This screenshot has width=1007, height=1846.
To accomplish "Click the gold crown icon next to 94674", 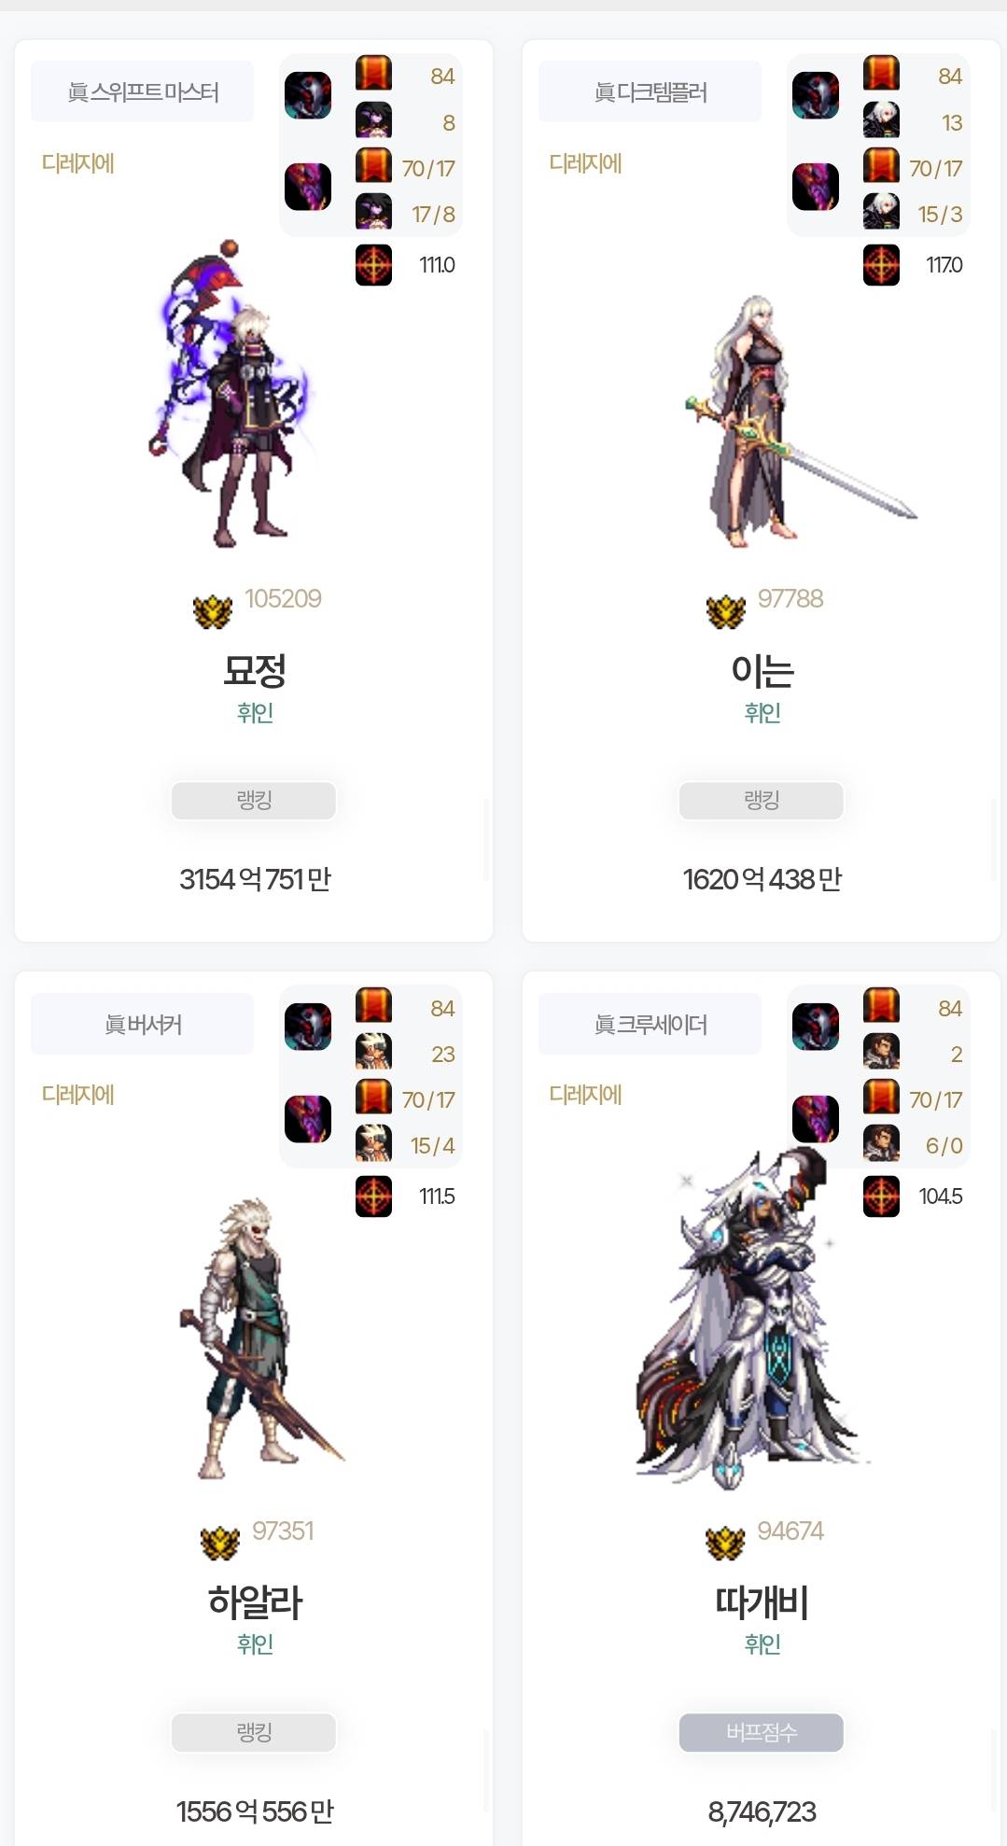I will 725,1544.
